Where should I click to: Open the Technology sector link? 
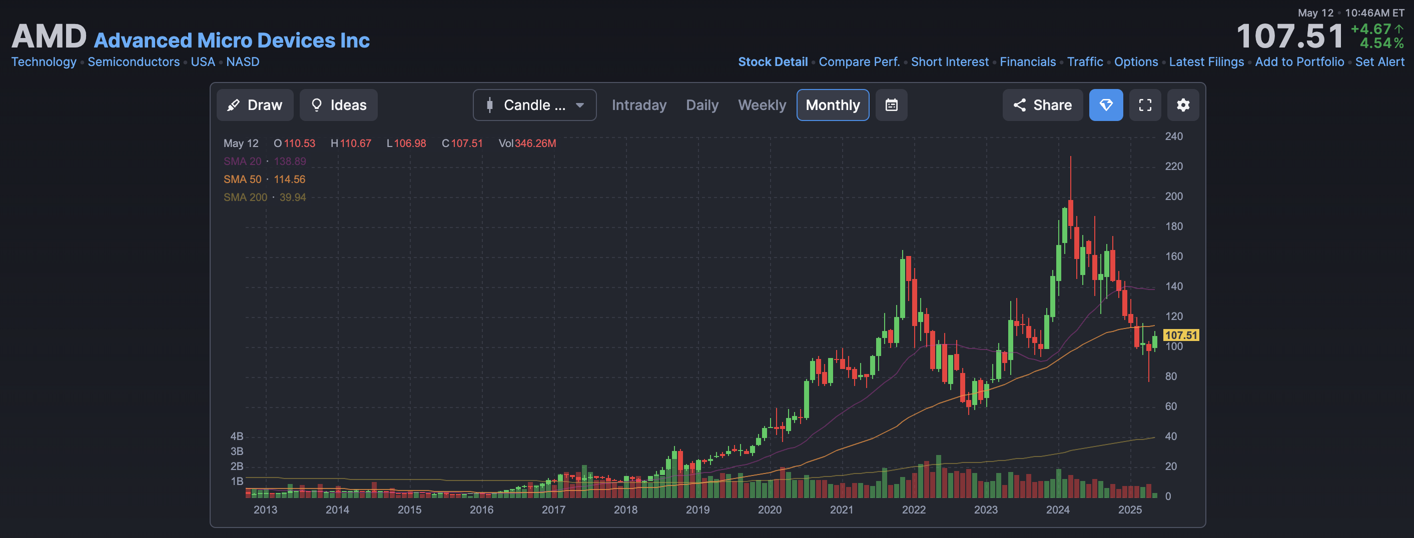pos(44,62)
